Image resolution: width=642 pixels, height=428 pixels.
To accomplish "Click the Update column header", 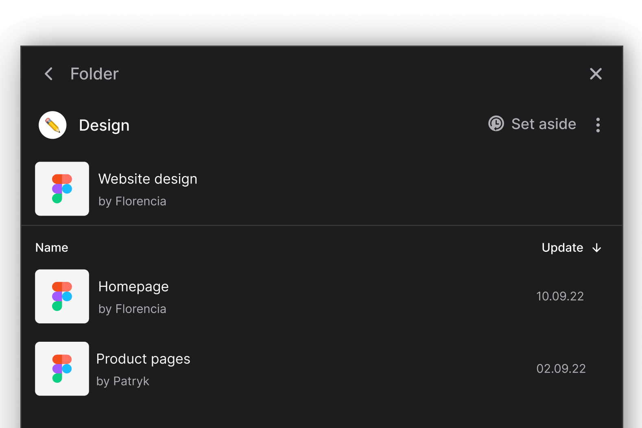I will click(562, 247).
